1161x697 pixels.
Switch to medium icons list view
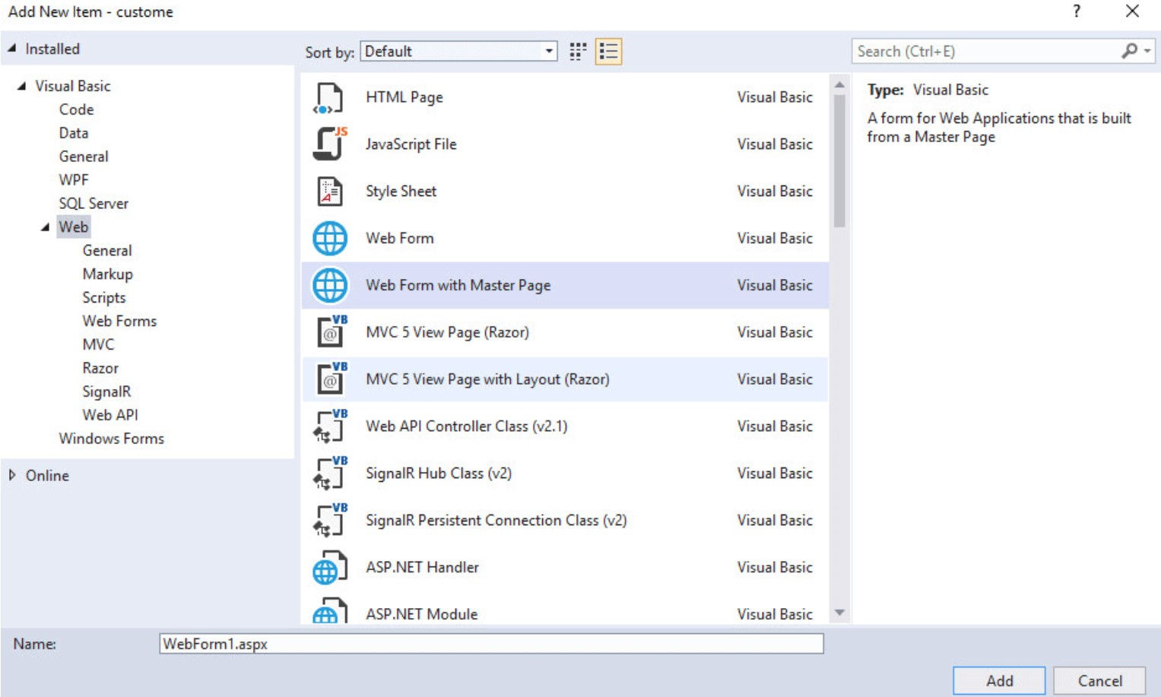[608, 52]
